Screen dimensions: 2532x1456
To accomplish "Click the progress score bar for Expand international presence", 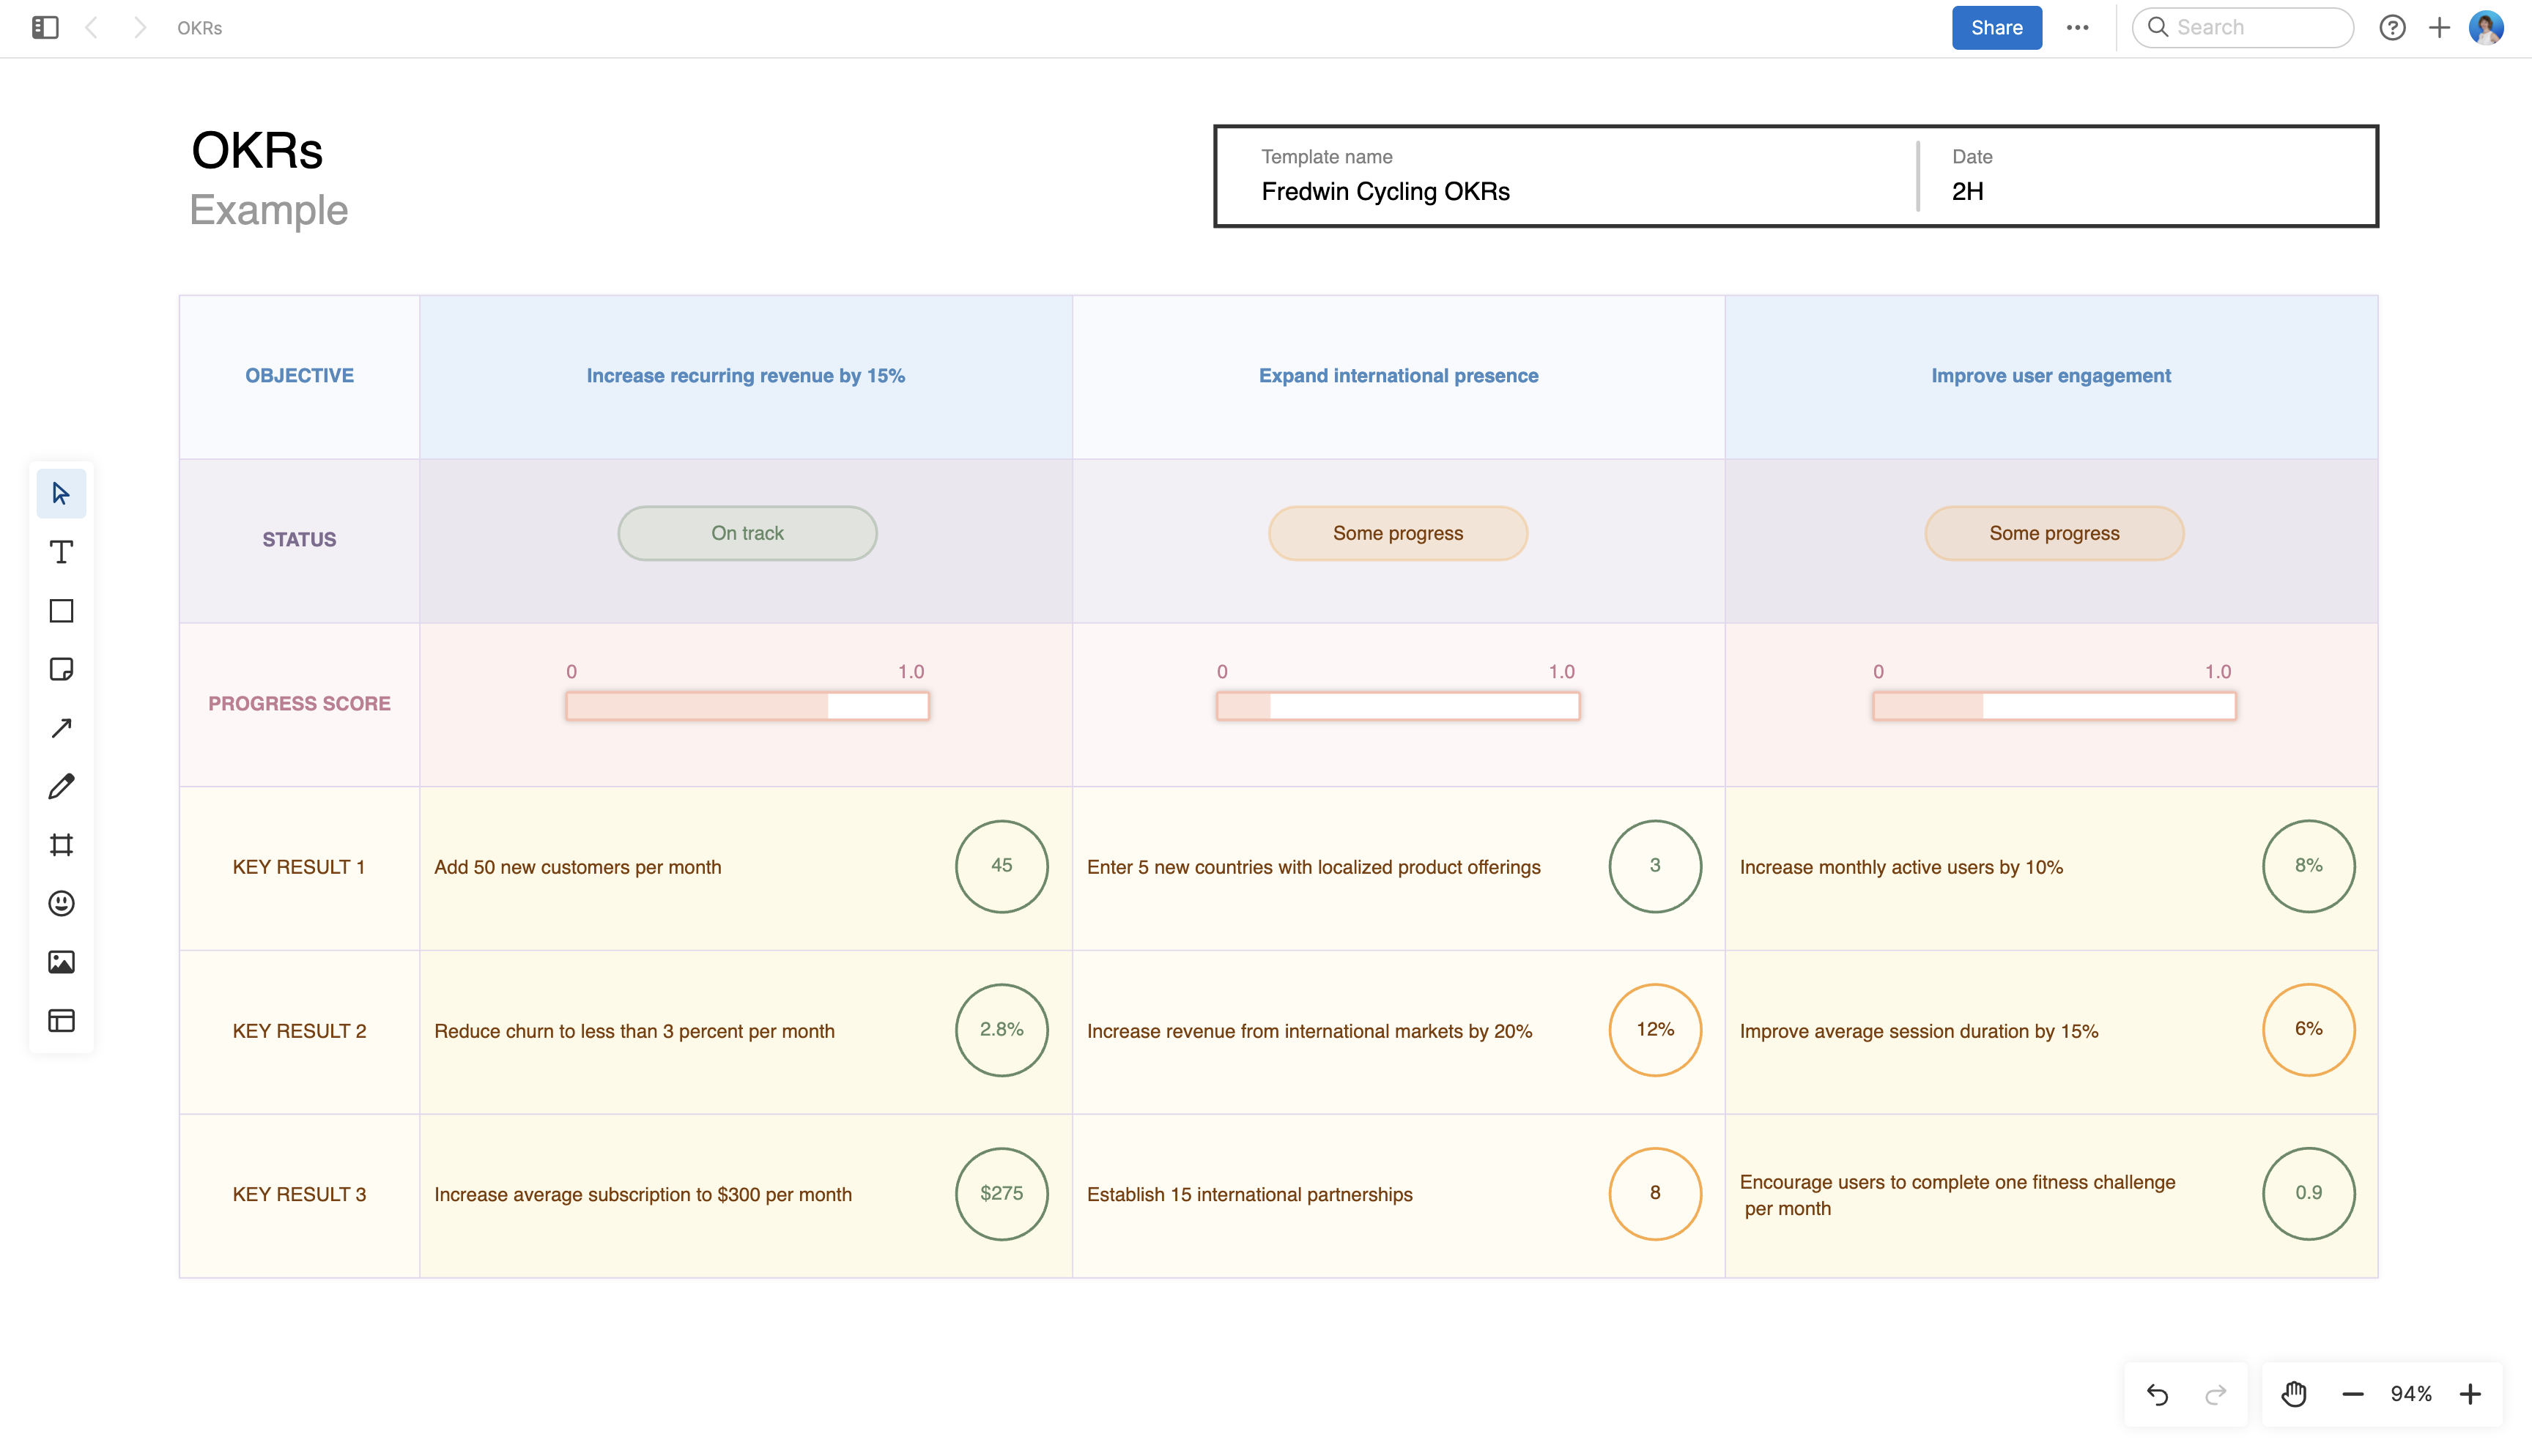I will [1398, 706].
